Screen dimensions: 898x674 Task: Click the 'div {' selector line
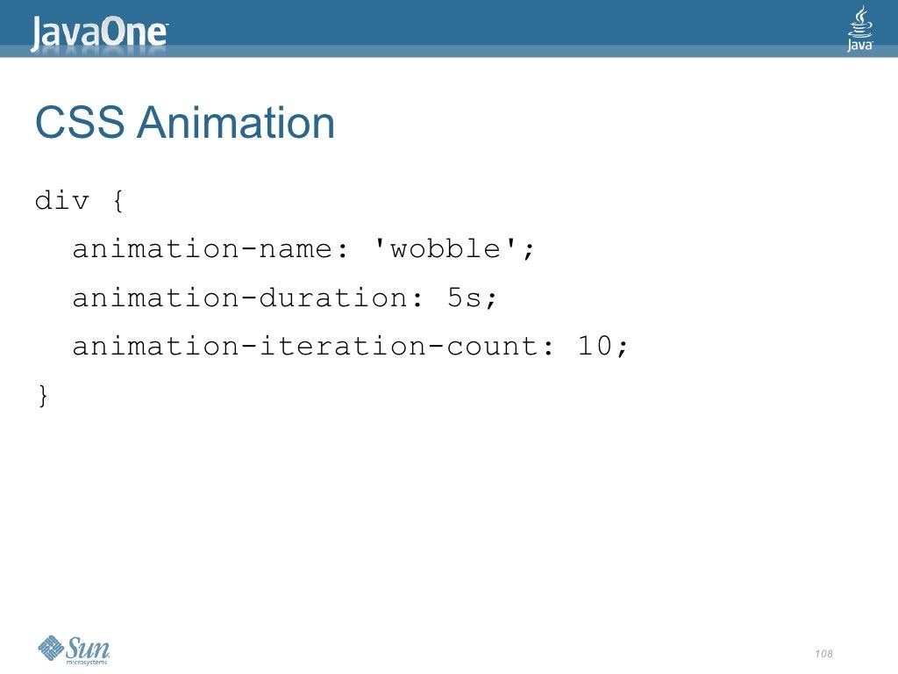tap(79, 201)
